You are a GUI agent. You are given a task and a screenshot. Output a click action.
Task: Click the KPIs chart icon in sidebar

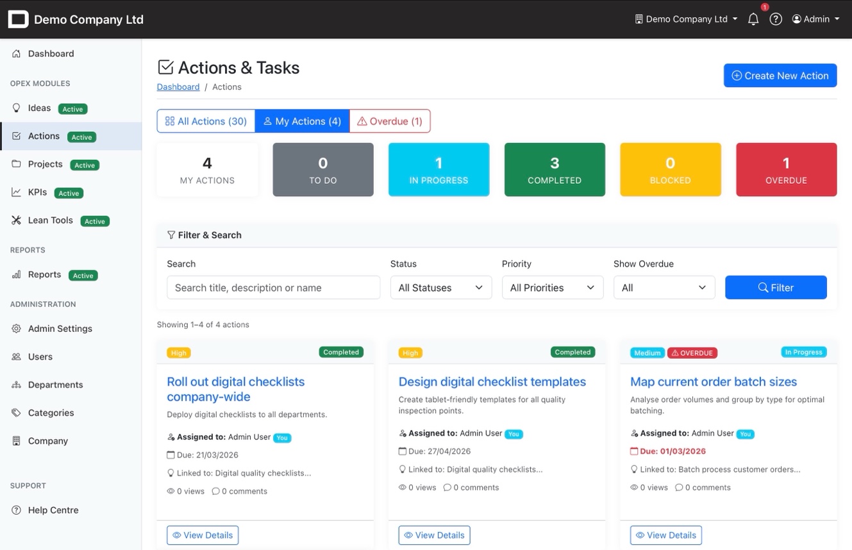17,192
